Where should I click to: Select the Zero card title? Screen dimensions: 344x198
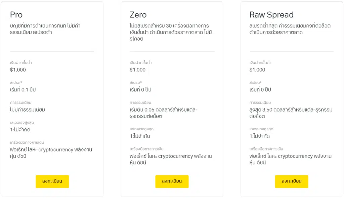[138, 15]
